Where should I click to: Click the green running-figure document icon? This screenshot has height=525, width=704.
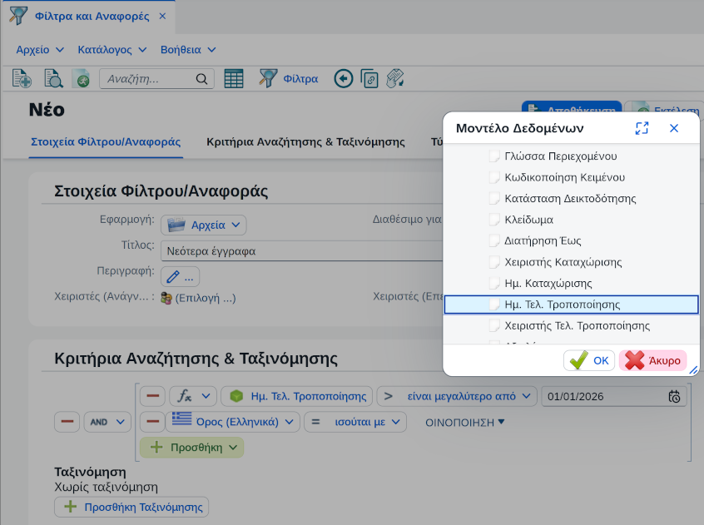pyautogui.click(x=81, y=78)
